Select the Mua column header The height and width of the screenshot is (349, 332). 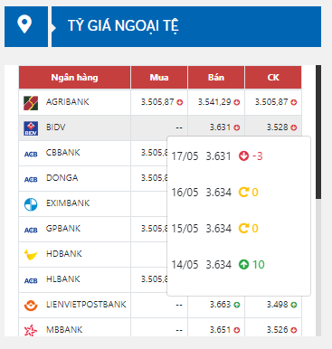pyautogui.click(x=159, y=78)
